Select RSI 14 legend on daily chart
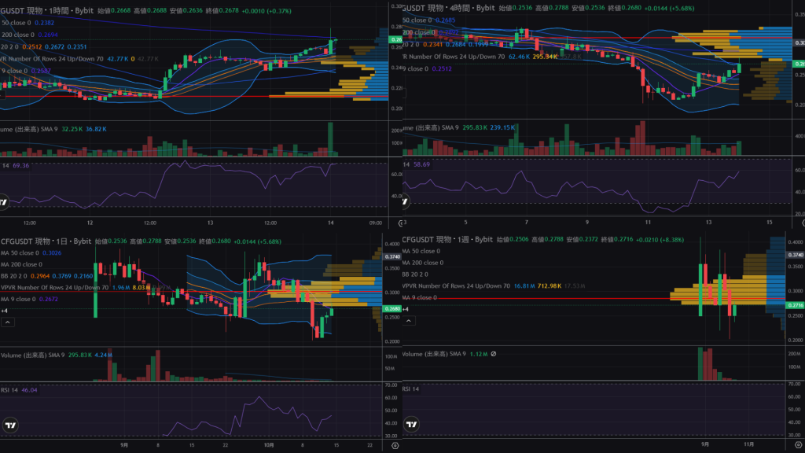Viewport: 805px width, 453px height. point(12,389)
